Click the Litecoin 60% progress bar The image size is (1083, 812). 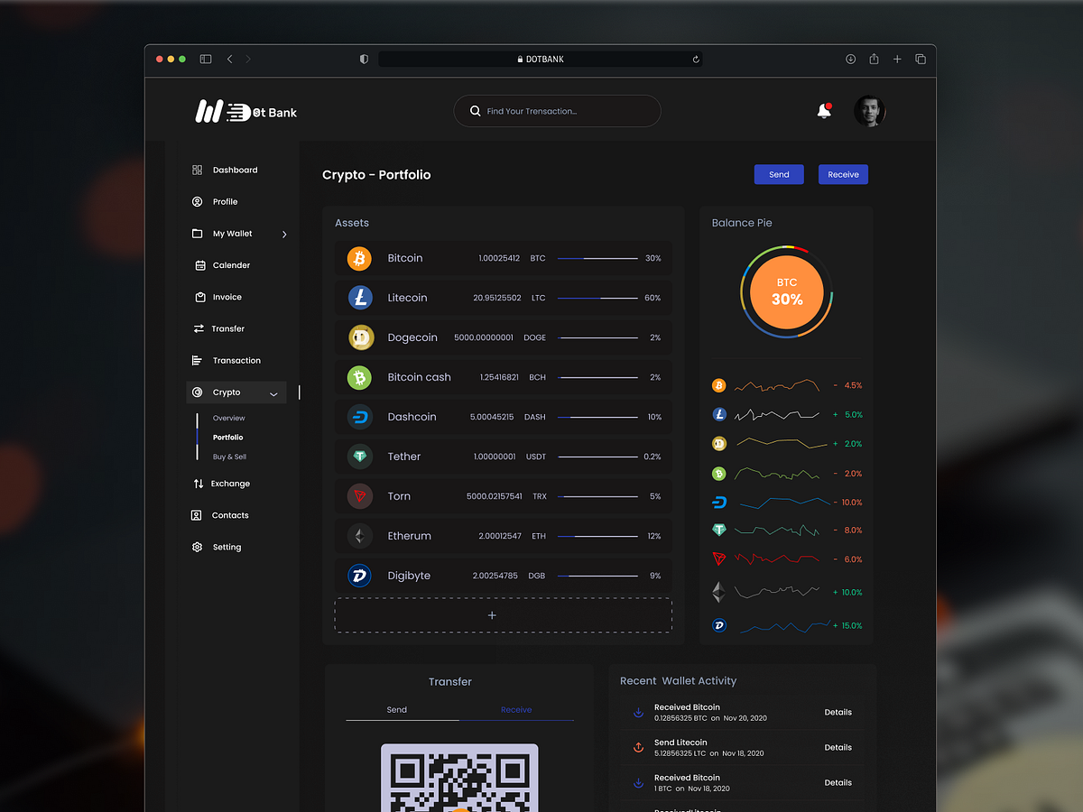pyautogui.click(x=597, y=298)
